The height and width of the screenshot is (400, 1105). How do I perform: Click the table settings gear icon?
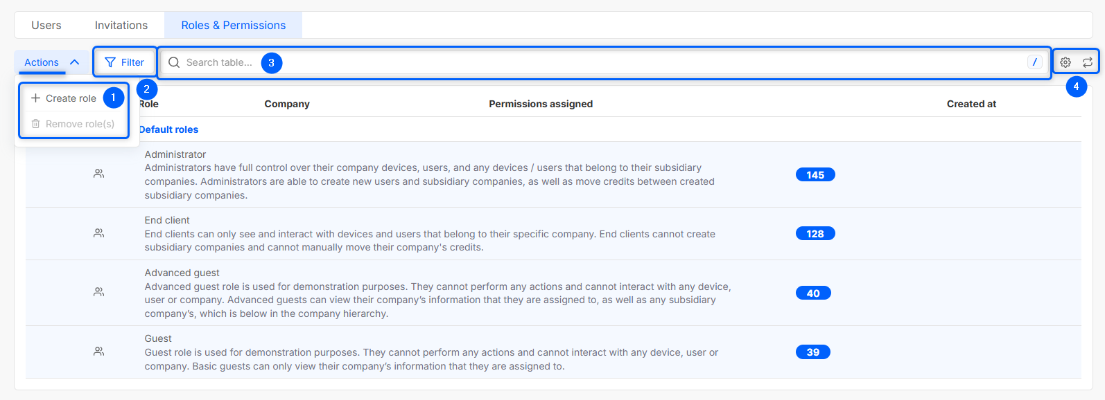pyautogui.click(x=1065, y=62)
